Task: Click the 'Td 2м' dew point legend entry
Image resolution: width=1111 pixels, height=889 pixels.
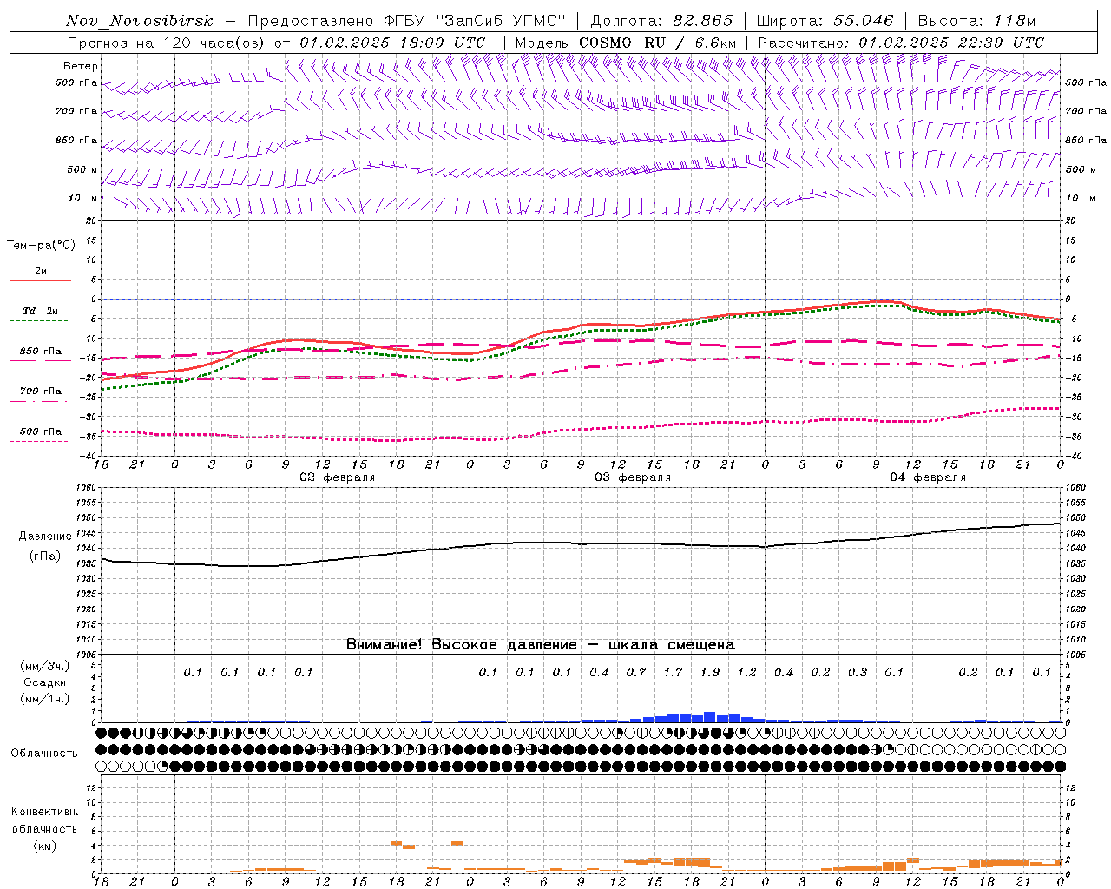Action: (41, 311)
